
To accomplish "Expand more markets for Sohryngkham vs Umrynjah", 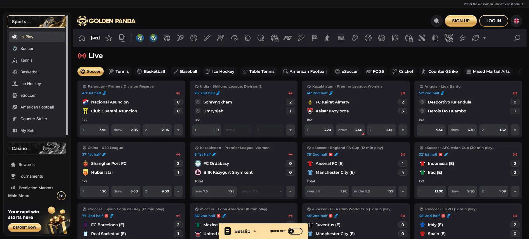I will tap(291, 130).
